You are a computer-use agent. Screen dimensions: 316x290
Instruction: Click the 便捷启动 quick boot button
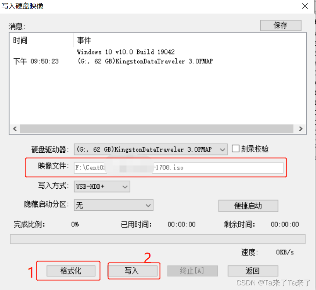[248, 206]
